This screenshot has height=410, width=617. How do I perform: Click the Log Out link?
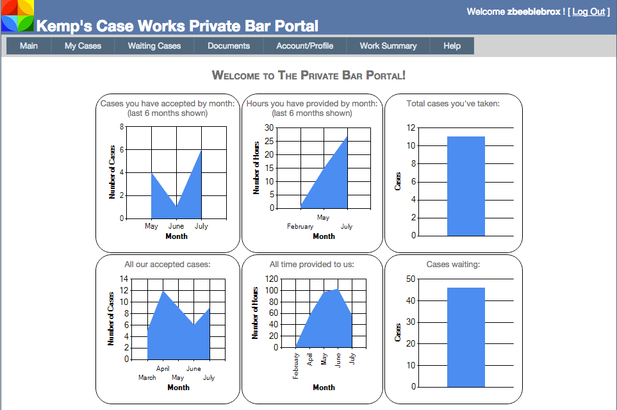click(588, 12)
